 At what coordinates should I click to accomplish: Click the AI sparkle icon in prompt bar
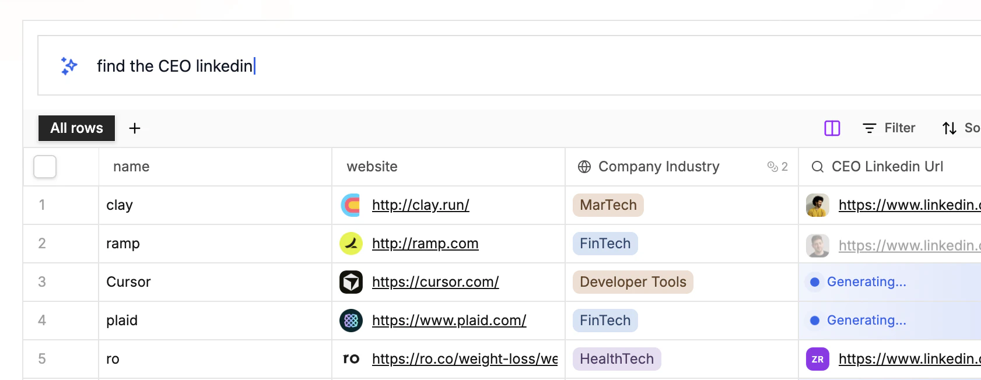point(69,66)
